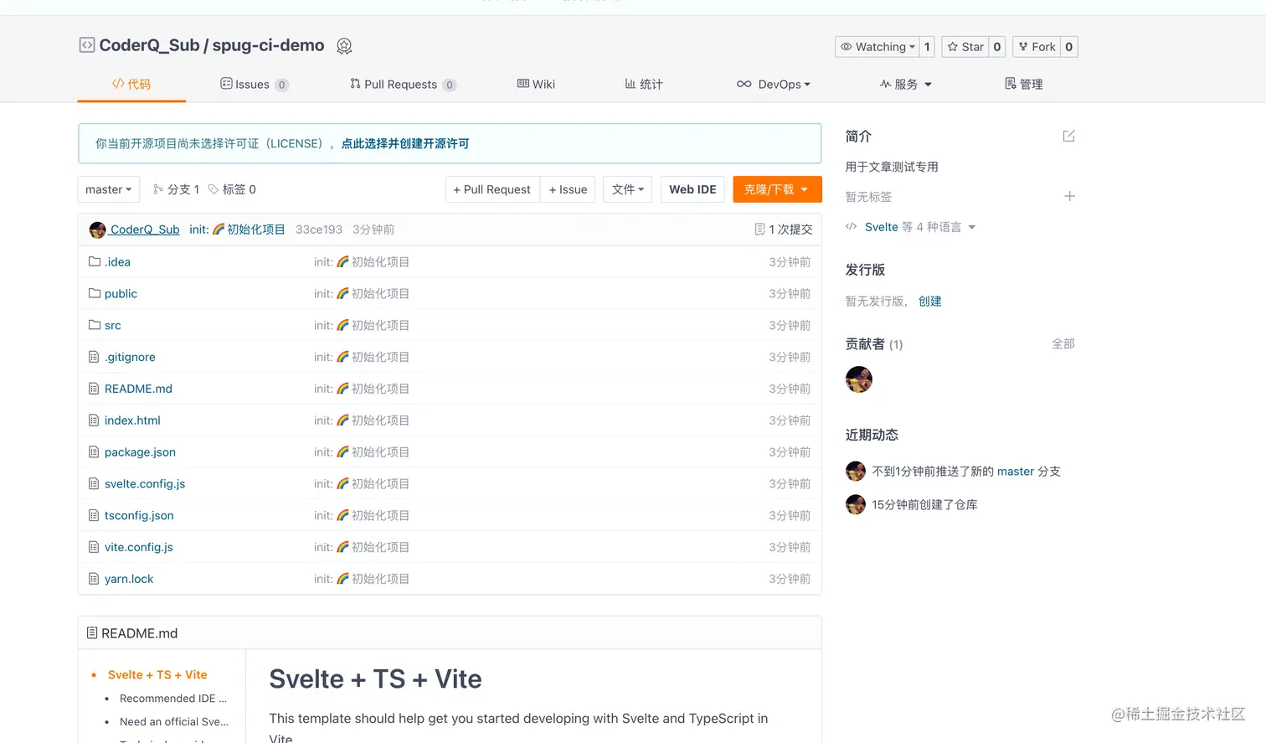Click the file icon next to yarn.lock
The height and width of the screenshot is (743, 1266).
click(94, 579)
